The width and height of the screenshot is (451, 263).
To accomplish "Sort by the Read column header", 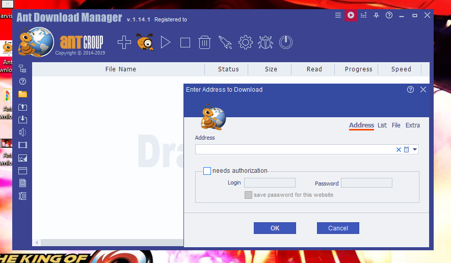I will [314, 69].
